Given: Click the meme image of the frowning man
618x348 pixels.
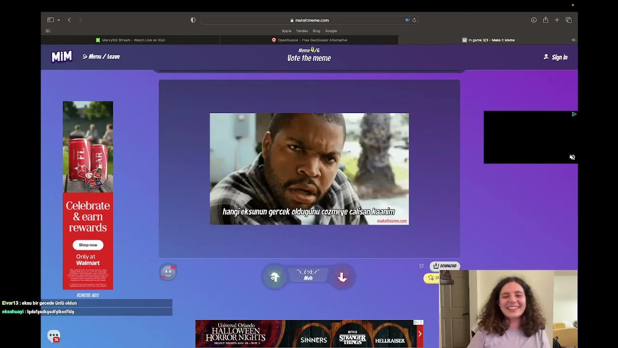Looking at the screenshot, I should point(309,169).
